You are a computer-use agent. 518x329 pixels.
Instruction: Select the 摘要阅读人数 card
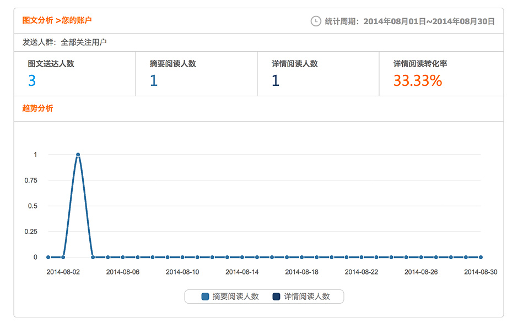pos(197,74)
